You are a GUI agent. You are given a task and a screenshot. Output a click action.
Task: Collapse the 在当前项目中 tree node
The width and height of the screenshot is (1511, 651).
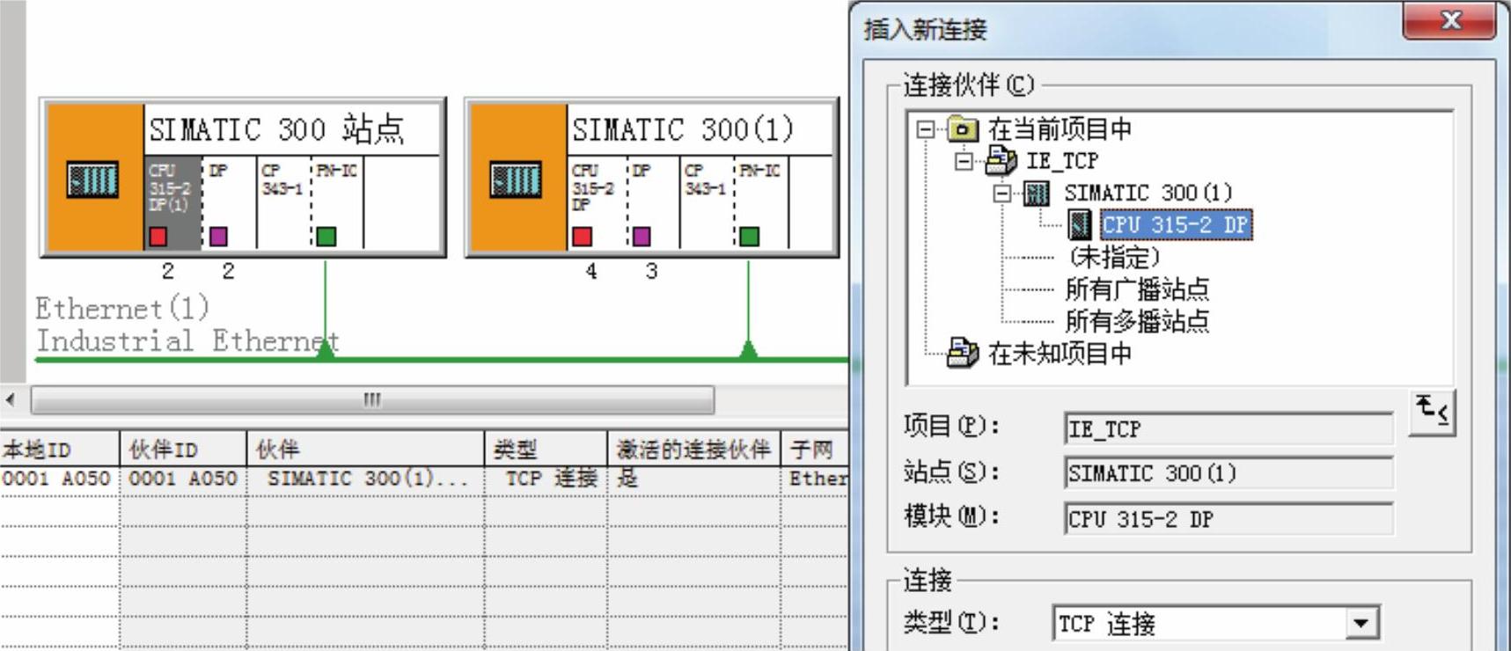pos(925,130)
